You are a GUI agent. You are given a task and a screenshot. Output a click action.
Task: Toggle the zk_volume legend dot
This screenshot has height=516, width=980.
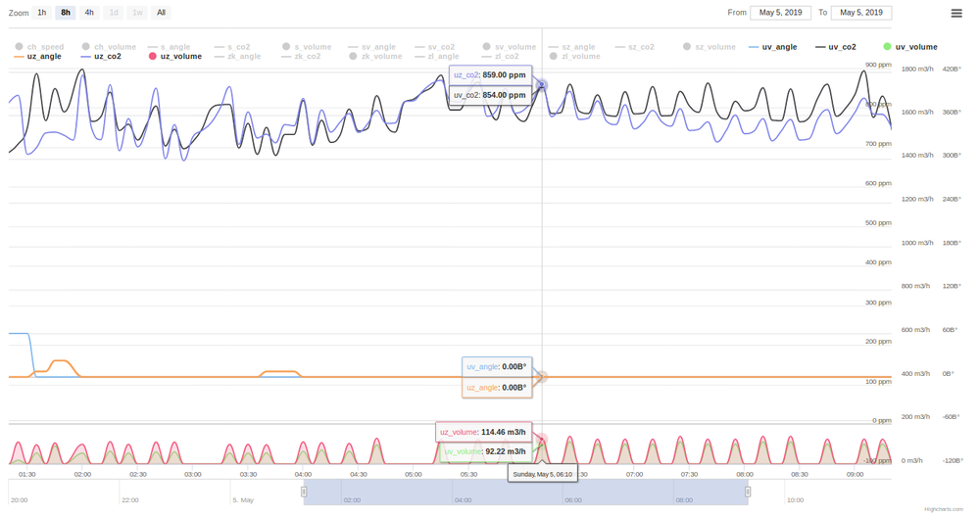tap(353, 56)
